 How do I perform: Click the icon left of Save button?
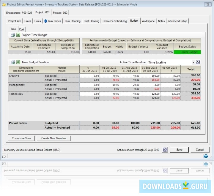[x=165, y=150]
